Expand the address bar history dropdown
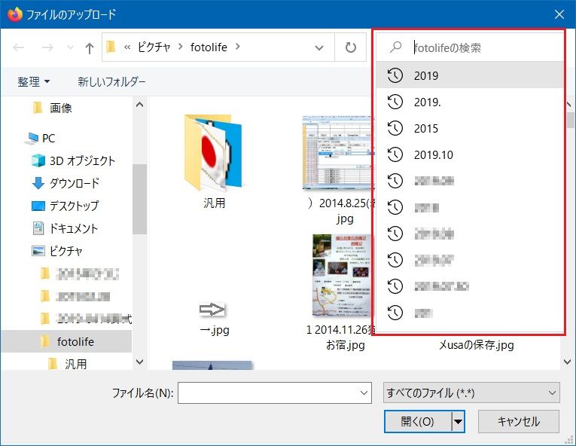 tap(319, 47)
